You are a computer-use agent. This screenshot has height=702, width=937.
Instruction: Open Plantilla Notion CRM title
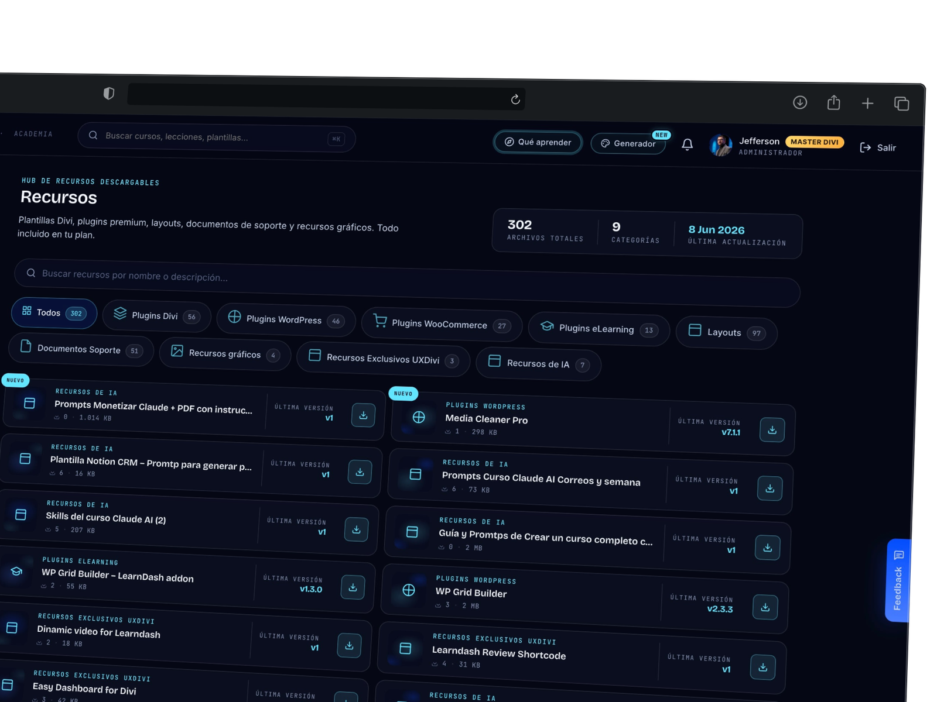click(x=151, y=463)
